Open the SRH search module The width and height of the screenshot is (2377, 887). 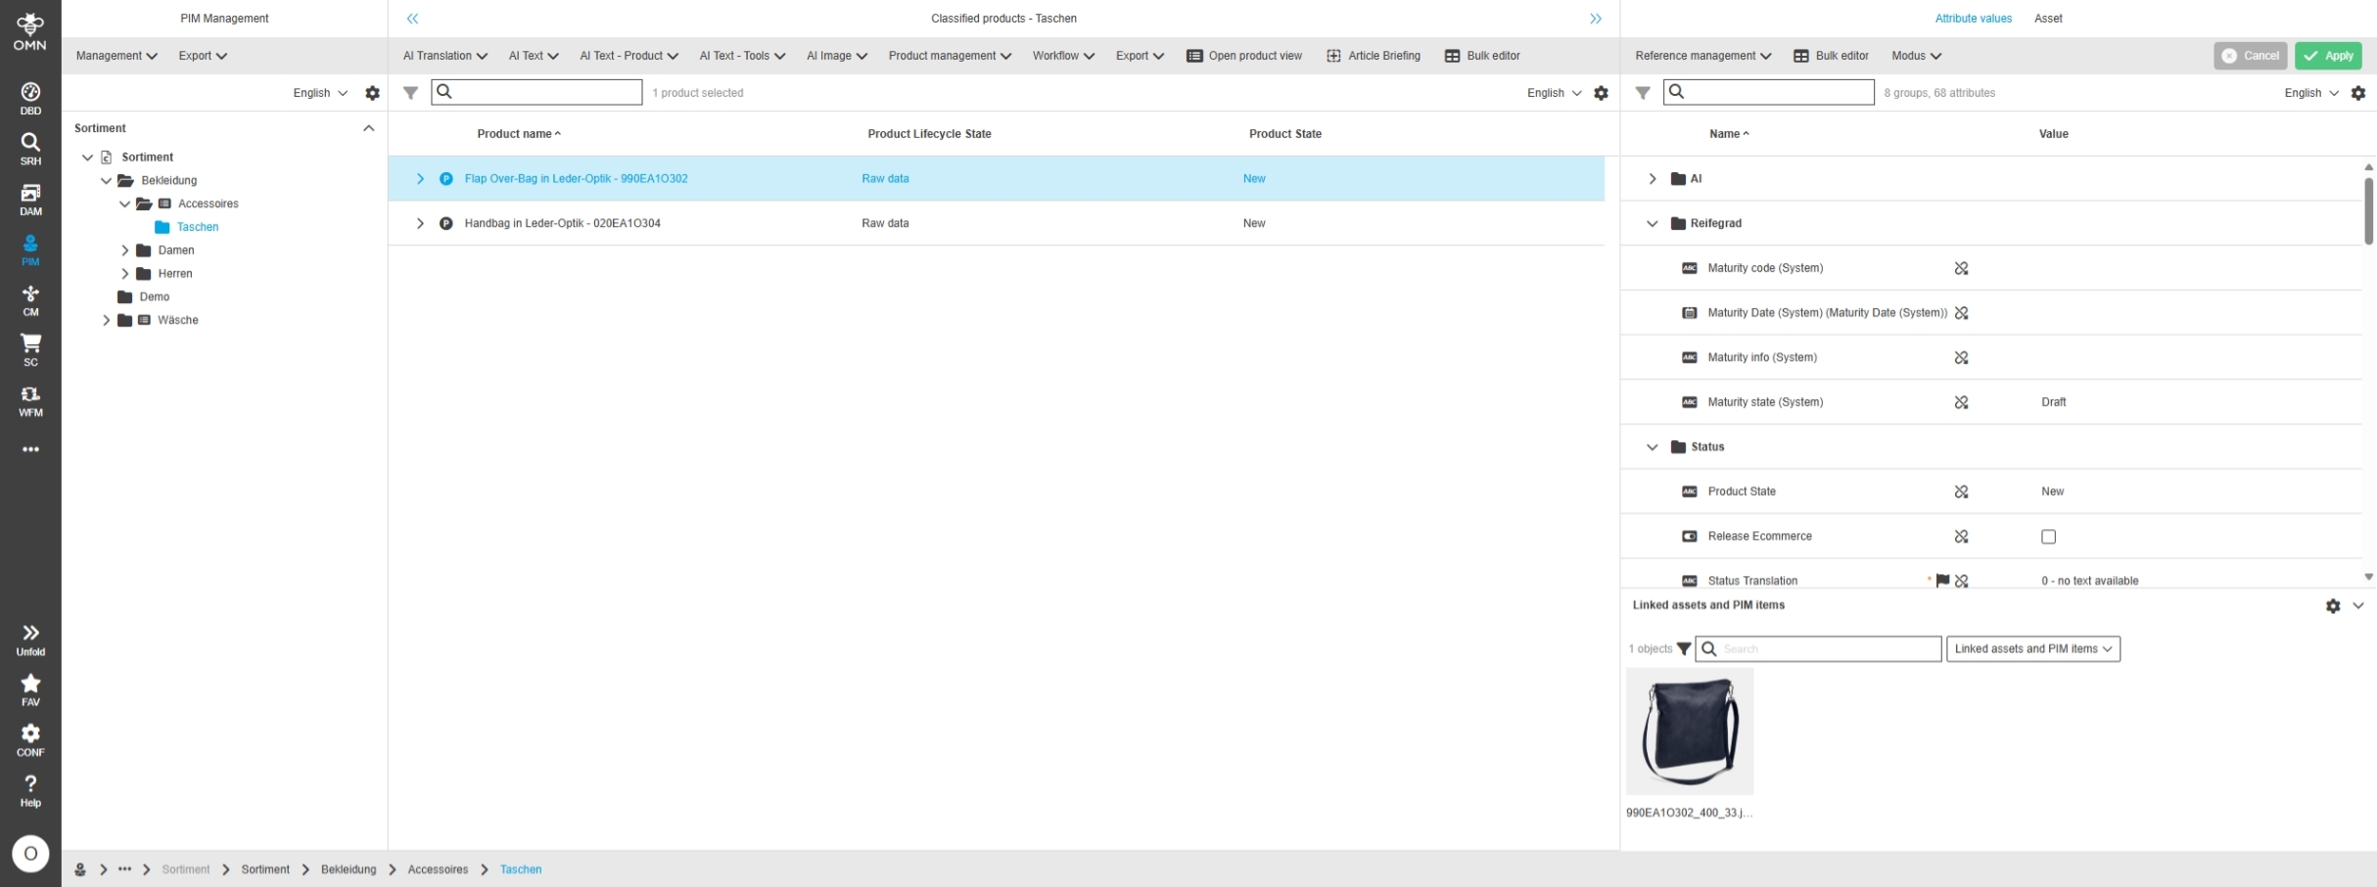click(x=30, y=149)
